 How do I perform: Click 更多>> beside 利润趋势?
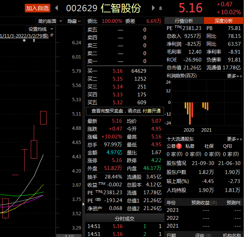pyautogui.click(x=234, y=76)
